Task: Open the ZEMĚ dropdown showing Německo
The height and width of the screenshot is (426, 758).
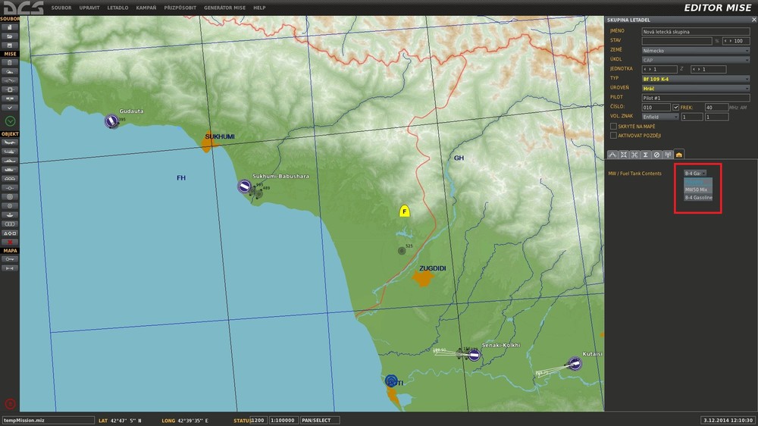Action: [x=696, y=50]
